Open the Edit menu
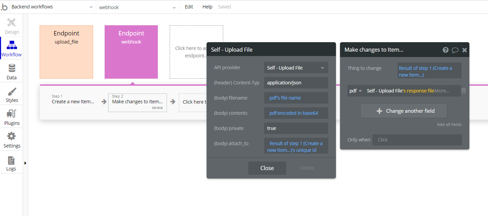This screenshot has height=216, width=488. 189,7
